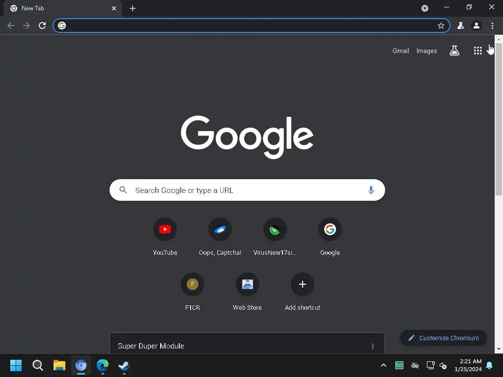Screen dimensions: 503x377
Task: Show hidden system tray icons
Action: click(x=383, y=365)
